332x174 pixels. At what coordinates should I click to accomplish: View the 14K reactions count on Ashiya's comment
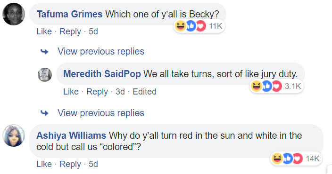(313, 158)
